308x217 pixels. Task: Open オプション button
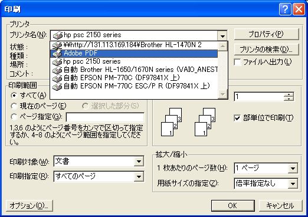point(30,206)
